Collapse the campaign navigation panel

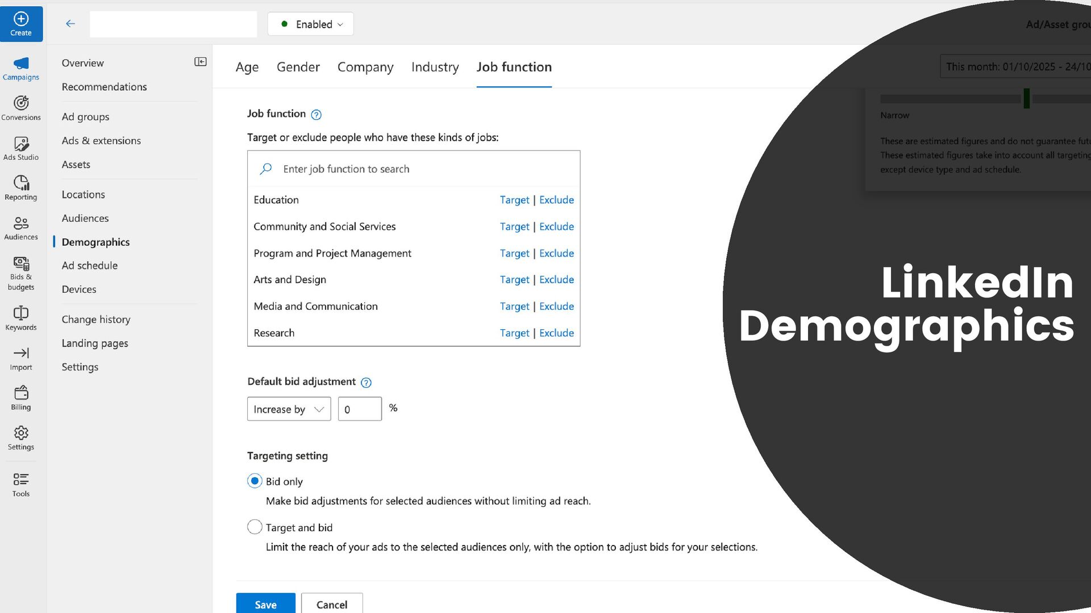[200, 62]
